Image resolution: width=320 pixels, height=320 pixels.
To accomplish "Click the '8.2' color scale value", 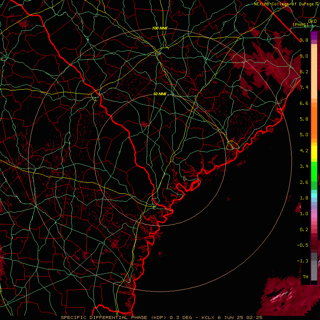I will [304, 71].
